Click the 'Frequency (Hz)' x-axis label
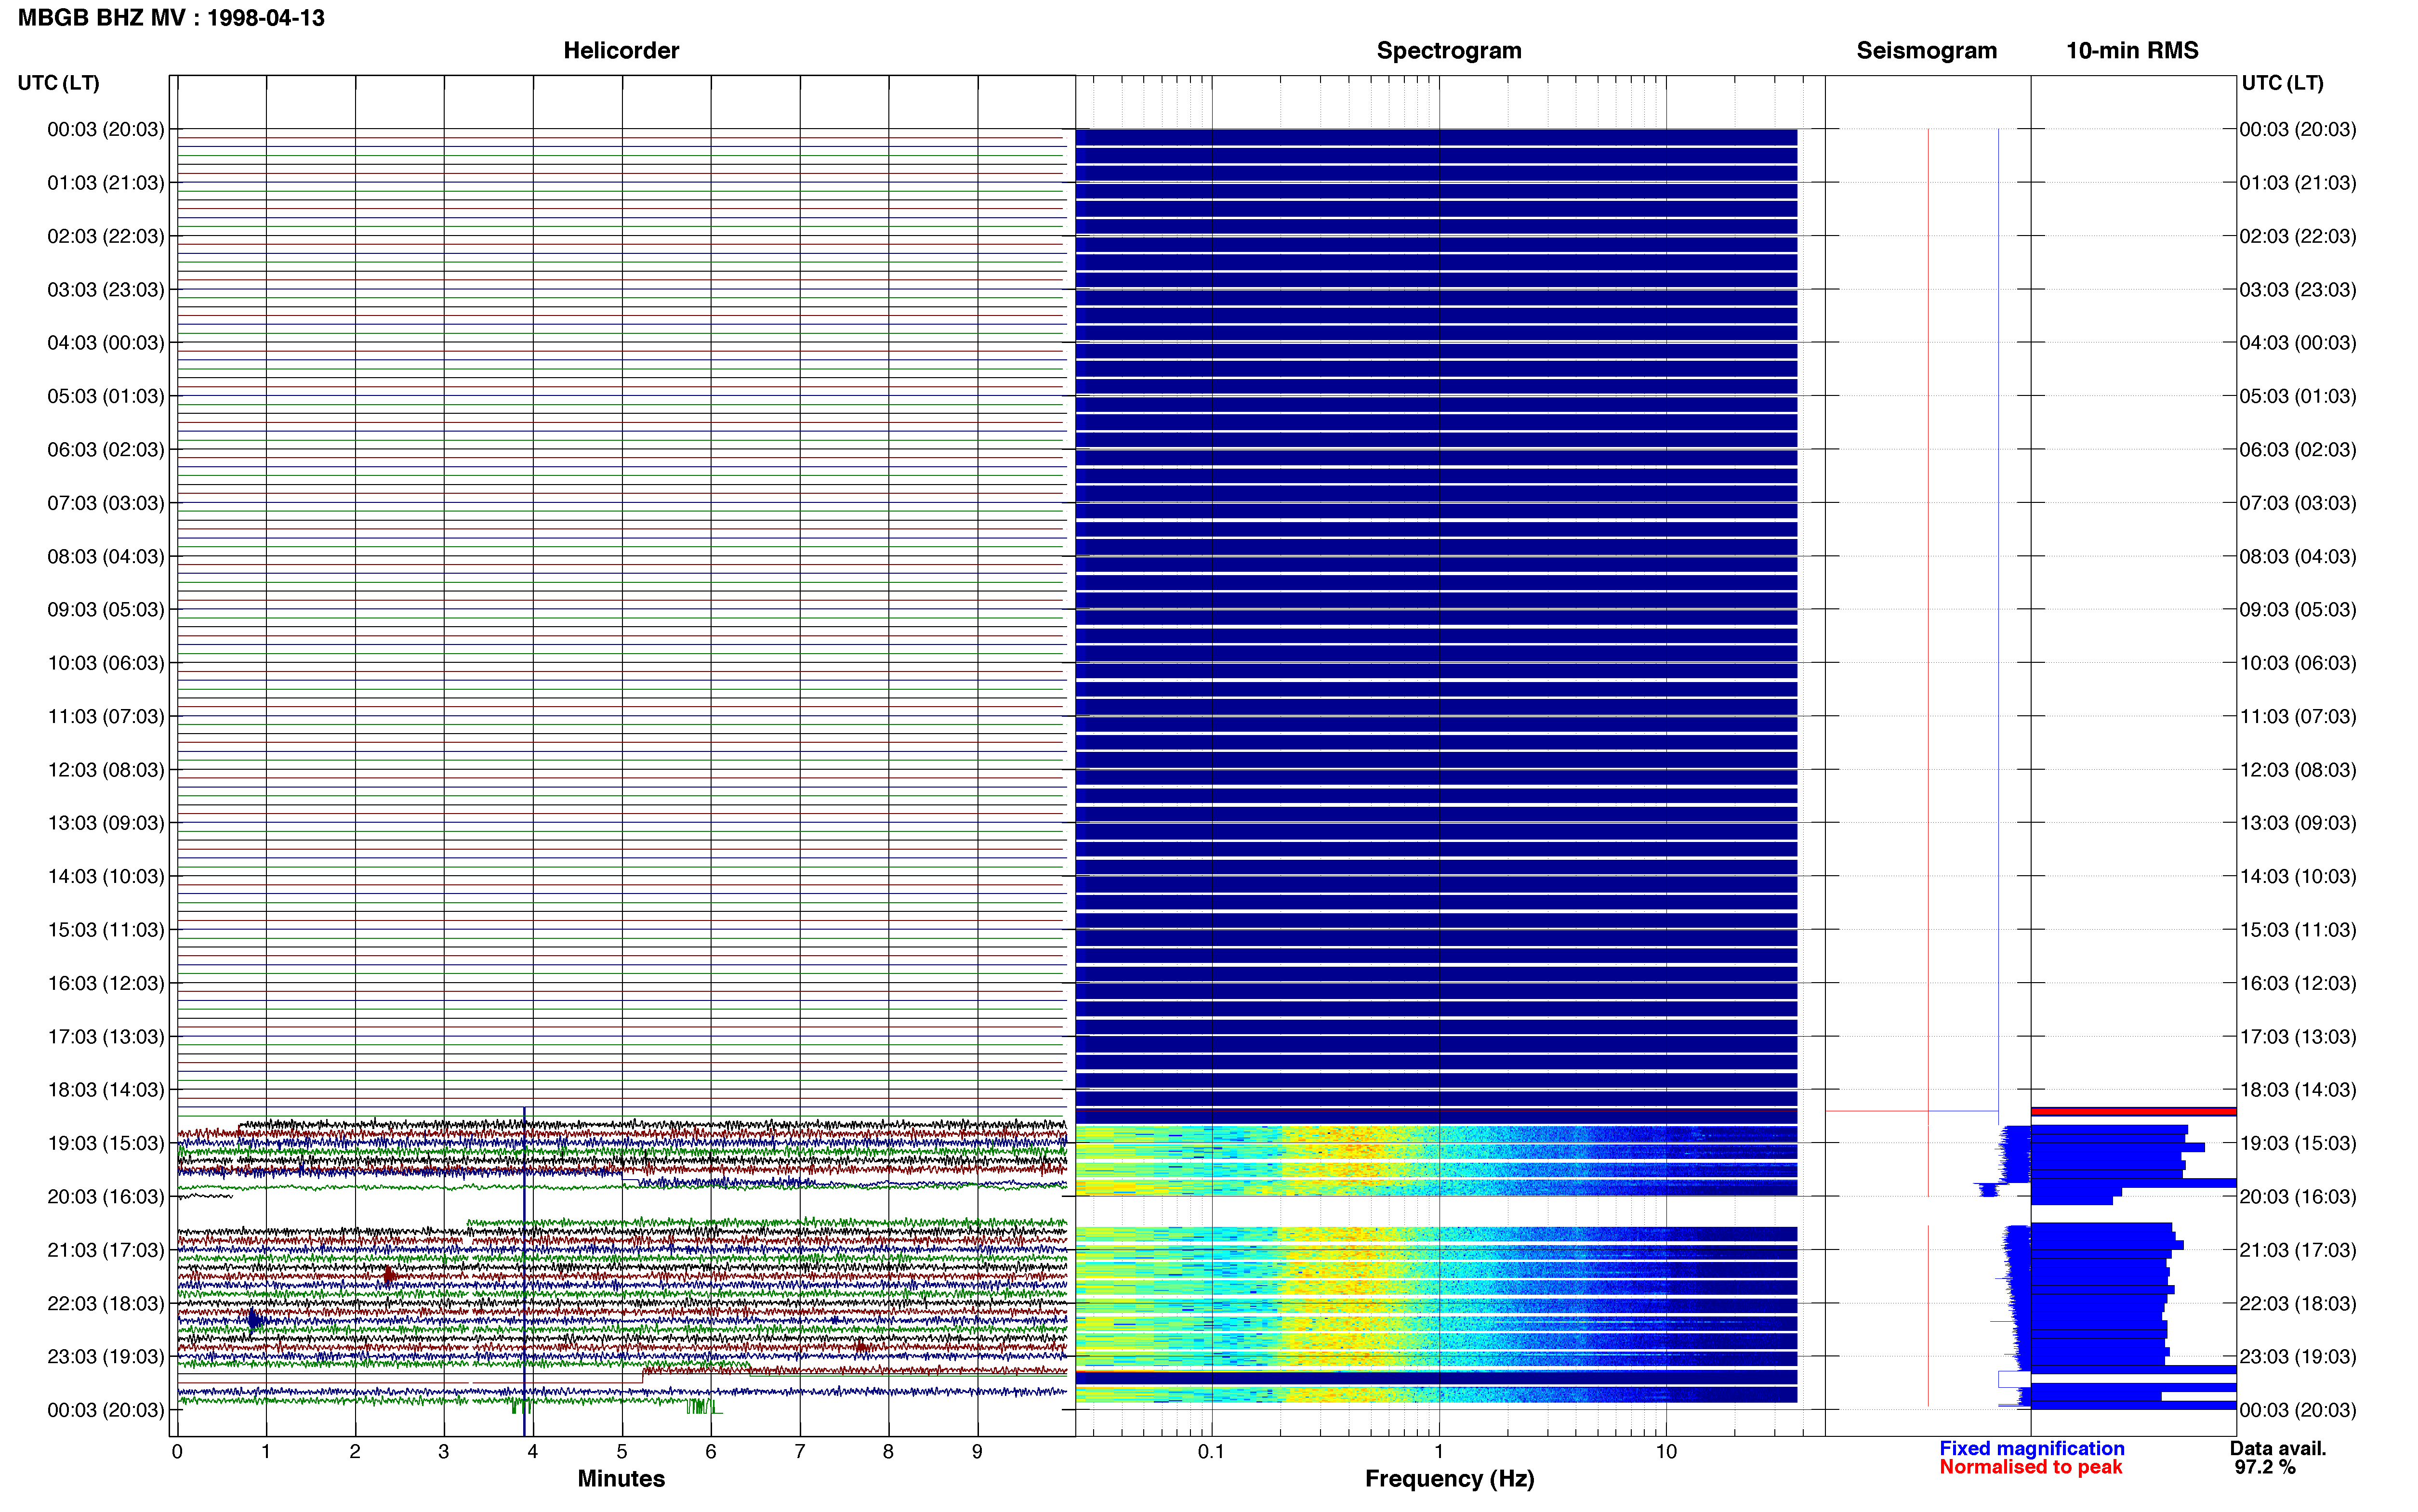The width and height of the screenshot is (2418, 1512). coord(1449,1478)
